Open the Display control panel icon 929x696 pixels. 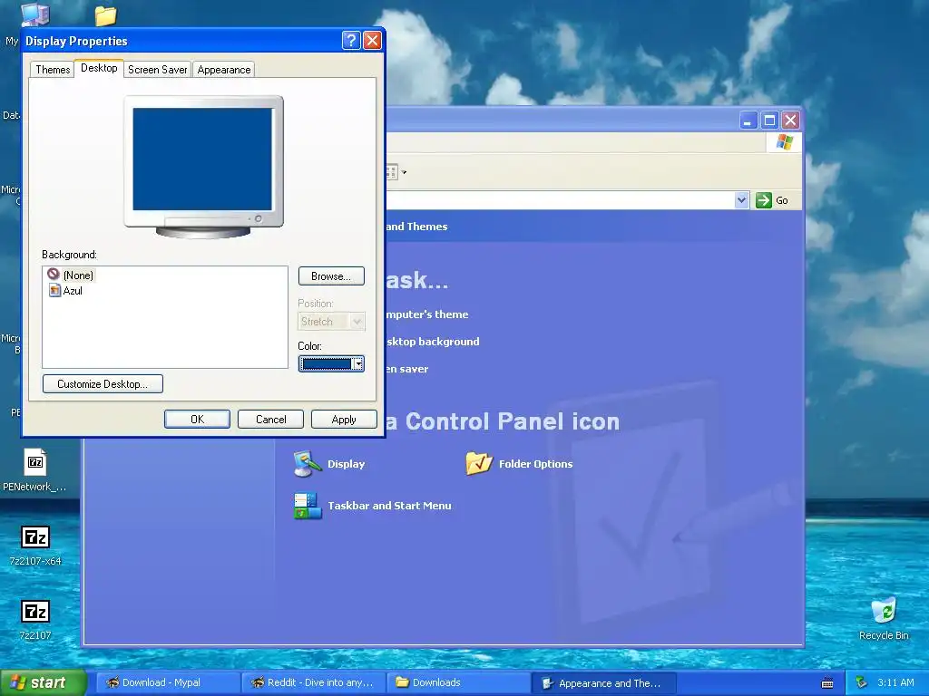329,464
